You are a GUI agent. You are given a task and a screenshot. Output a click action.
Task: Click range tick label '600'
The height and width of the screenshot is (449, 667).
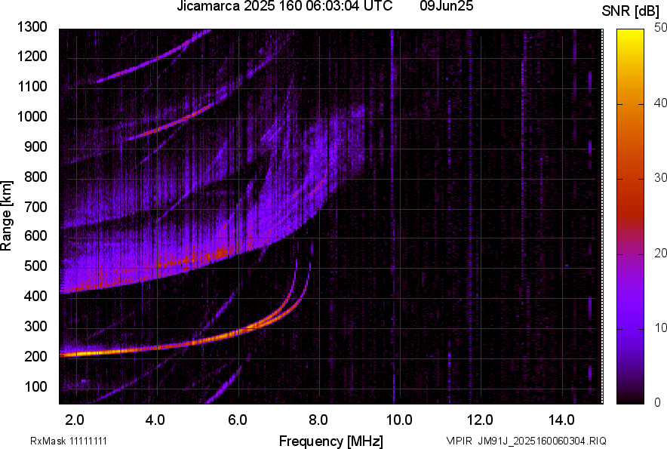click(35, 235)
